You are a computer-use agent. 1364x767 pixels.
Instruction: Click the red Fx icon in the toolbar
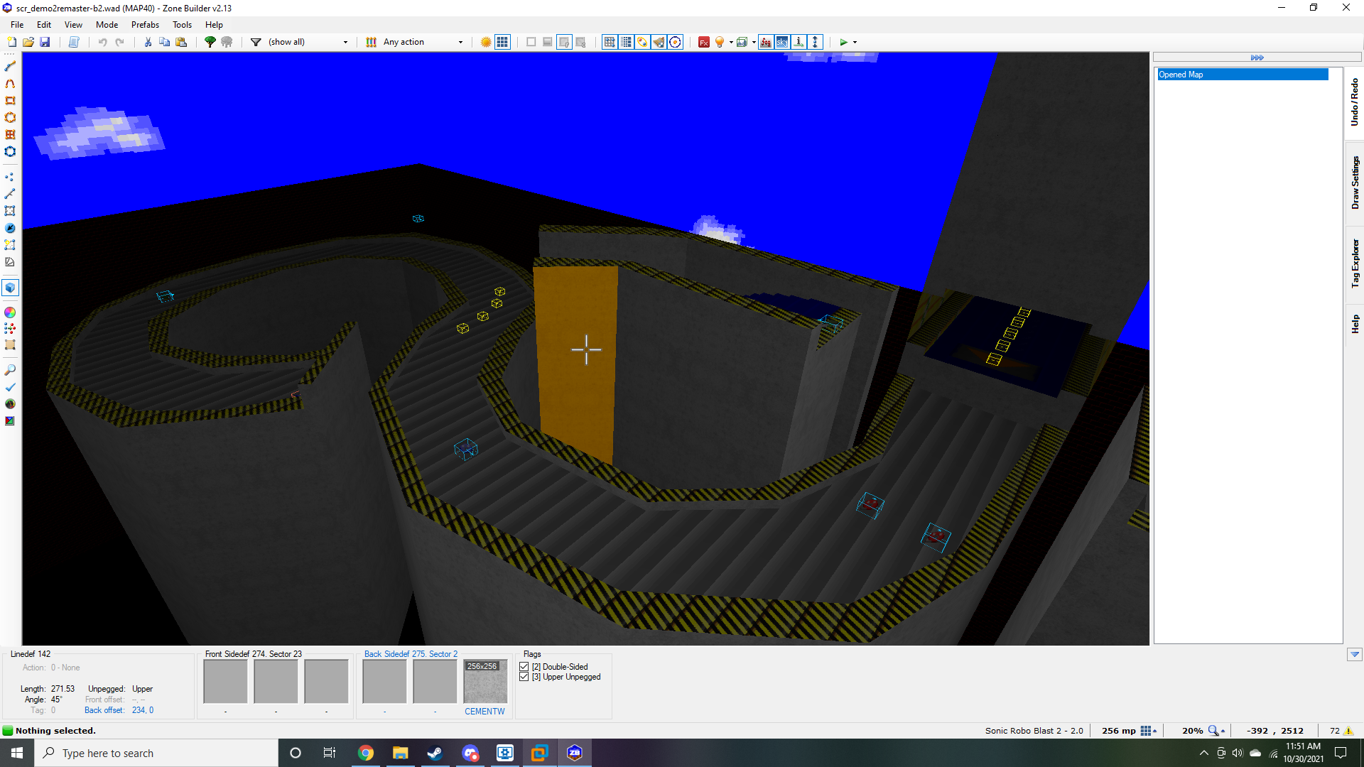(x=703, y=42)
